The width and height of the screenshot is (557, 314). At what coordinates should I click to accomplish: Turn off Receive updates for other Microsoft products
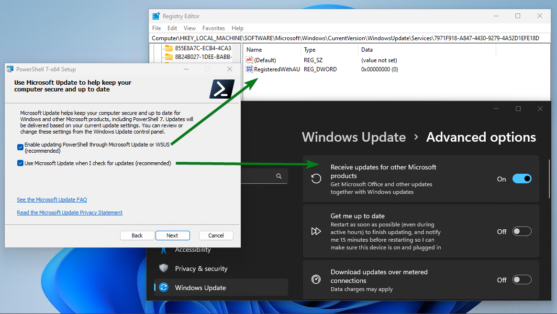click(522, 179)
